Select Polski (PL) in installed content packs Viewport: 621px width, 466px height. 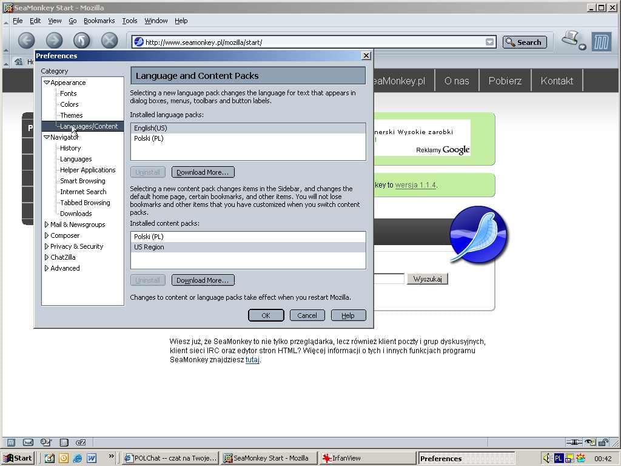tap(248, 237)
